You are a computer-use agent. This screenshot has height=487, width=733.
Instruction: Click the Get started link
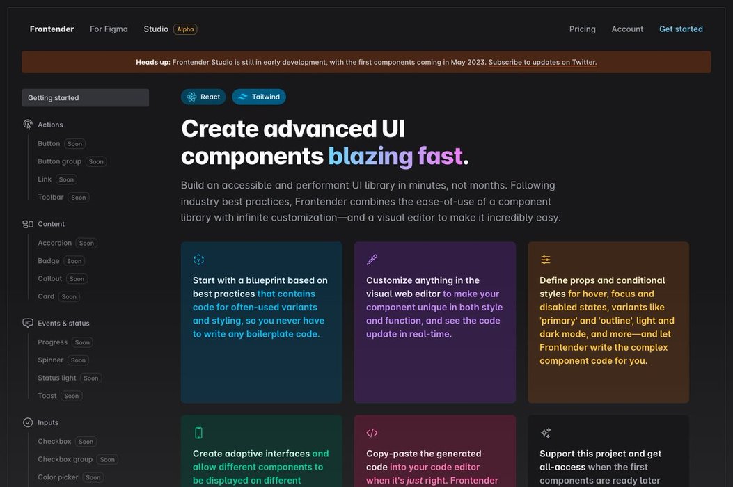coord(681,29)
